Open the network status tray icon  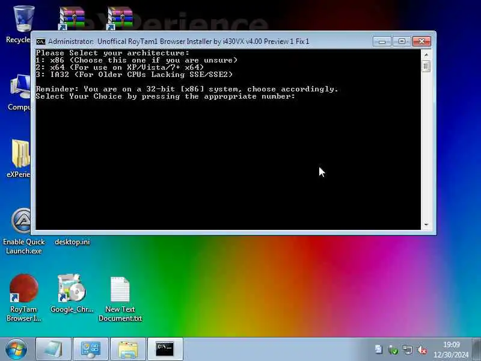tap(408, 350)
